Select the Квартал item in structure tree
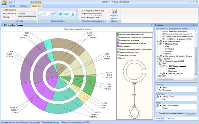199x124 pixels. [169, 51]
